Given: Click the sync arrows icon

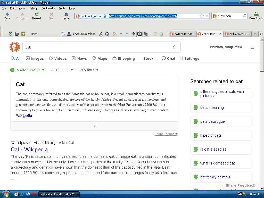Looking at the screenshot, I should [107, 34].
